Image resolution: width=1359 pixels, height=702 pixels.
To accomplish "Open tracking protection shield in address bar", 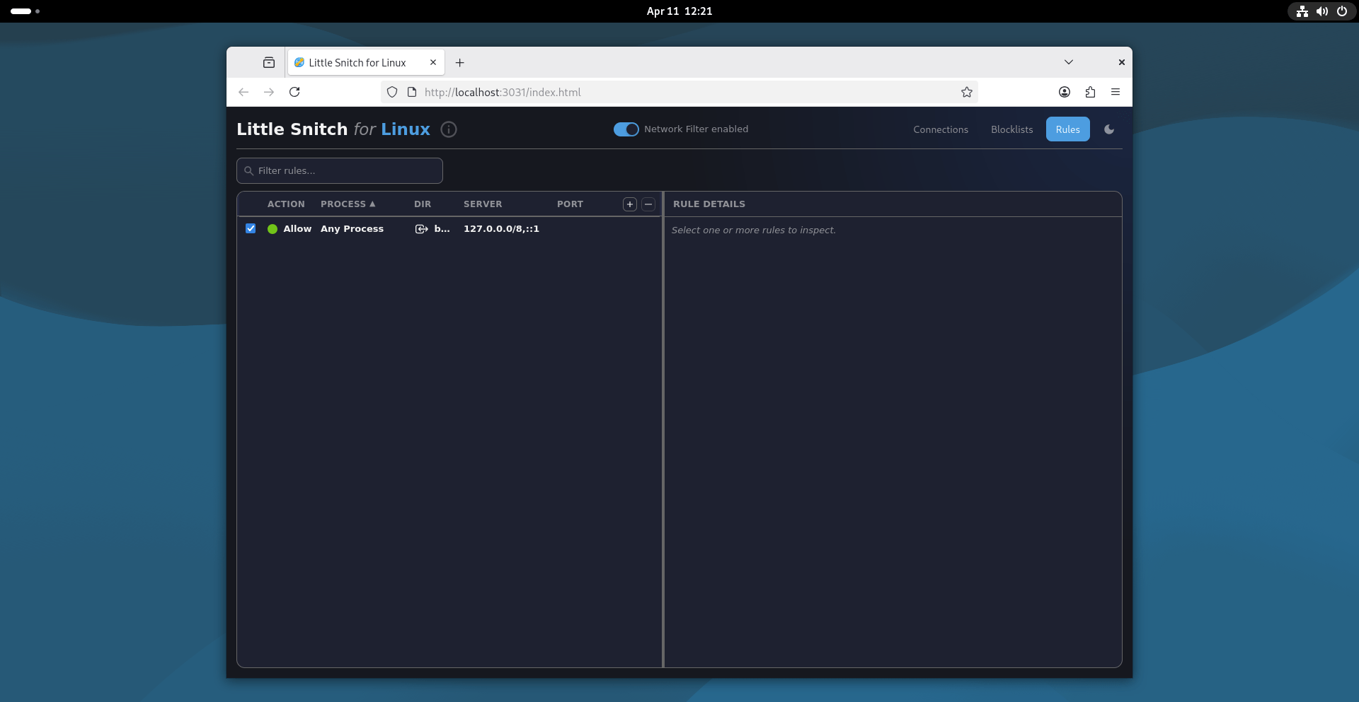I will click(x=393, y=92).
